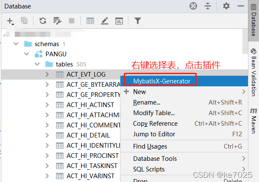Select Find Usages menu entry
Image resolution: width=259 pixels, height=182 pixels.
(184, 146)
